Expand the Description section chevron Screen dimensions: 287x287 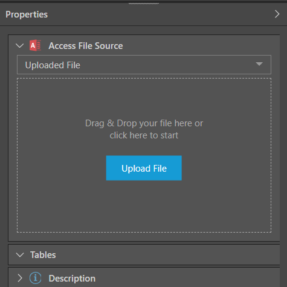click(x=20, y=278)
